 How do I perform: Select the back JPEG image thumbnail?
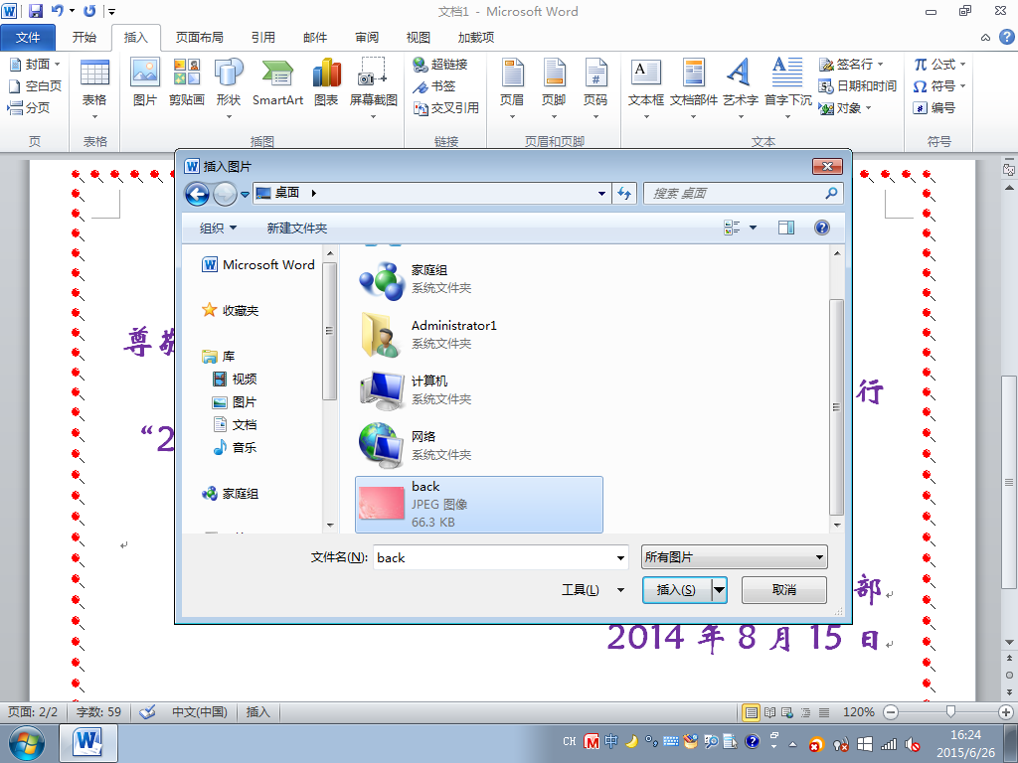[382, 504]
